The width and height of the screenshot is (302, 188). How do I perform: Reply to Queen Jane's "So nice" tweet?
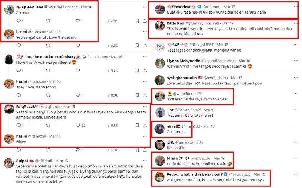pyautogui.click(x=18, y=21)
